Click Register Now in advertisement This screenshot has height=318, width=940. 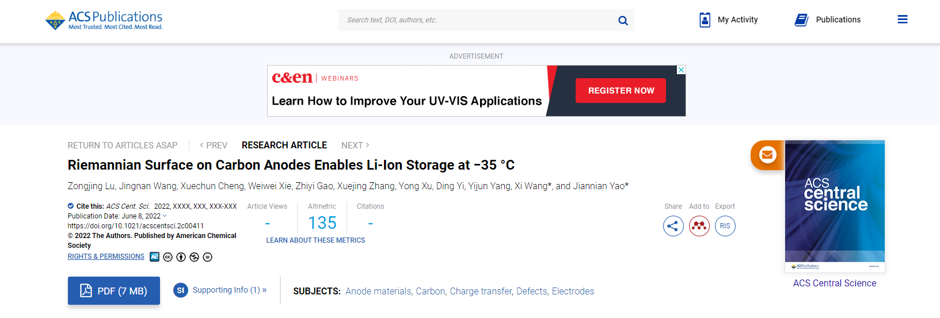pyautogui.click(x=621, y=91)
